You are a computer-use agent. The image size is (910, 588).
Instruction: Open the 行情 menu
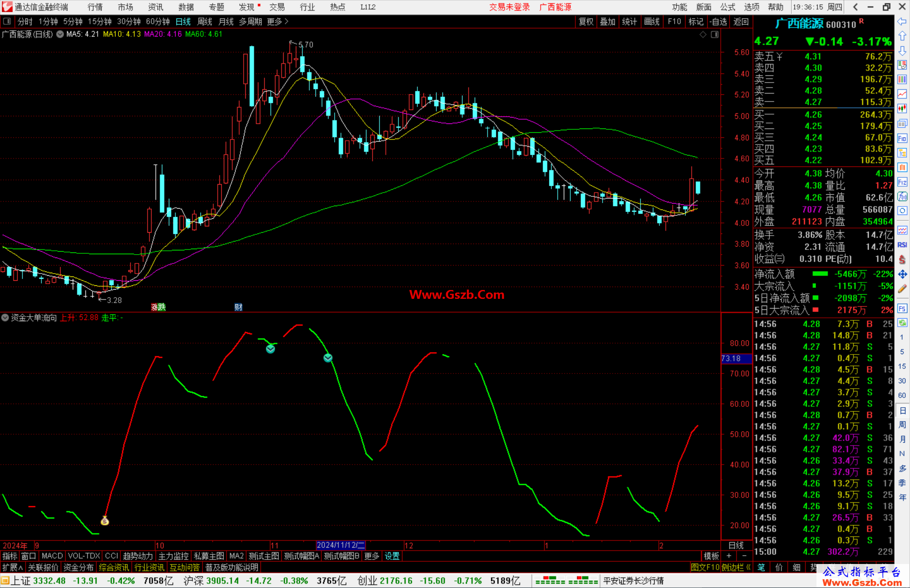pyautogui.click(x=95, y=7)
